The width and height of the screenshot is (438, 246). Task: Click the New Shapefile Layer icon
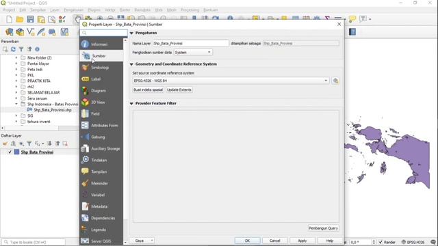click(30, 32)
